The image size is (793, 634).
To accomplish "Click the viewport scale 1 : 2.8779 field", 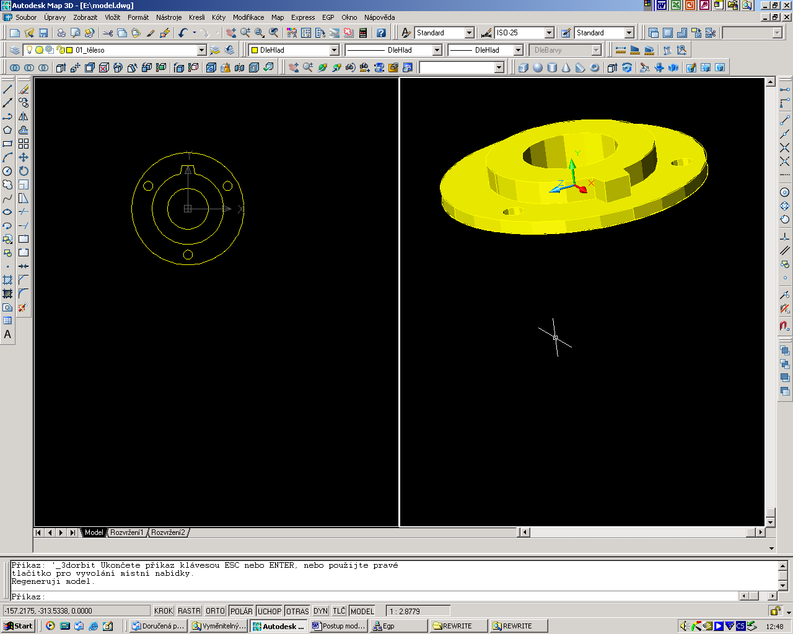I will [418, 611].
